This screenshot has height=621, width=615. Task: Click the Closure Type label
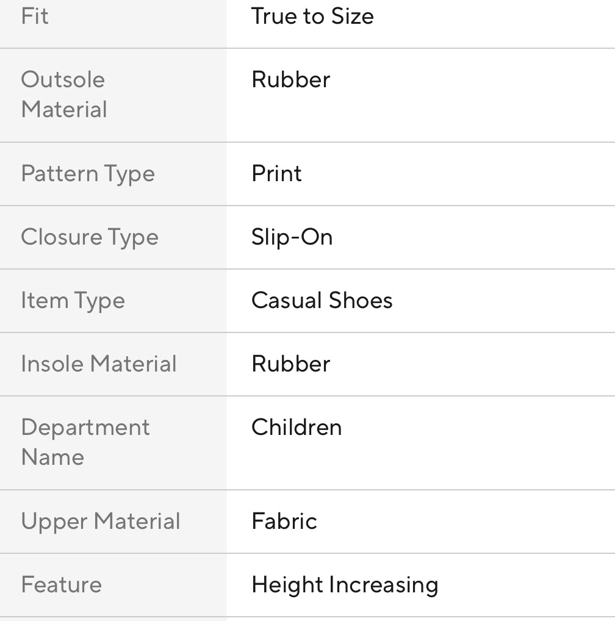coord(90,237)
